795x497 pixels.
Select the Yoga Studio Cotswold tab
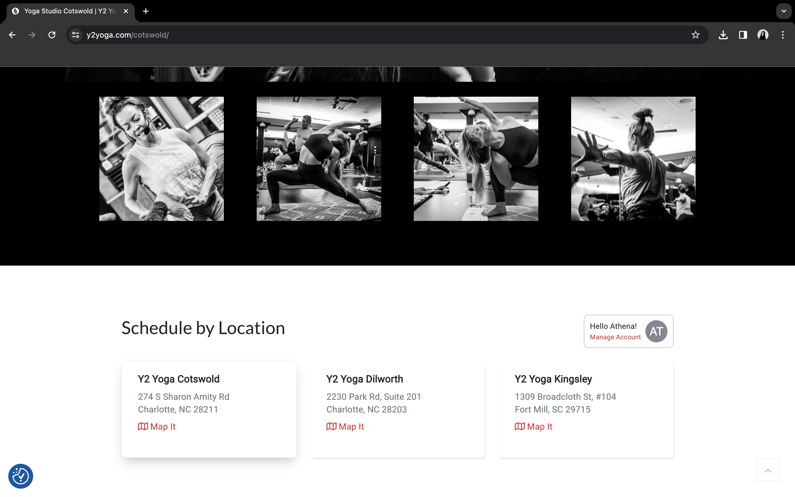tap(70, 11)
